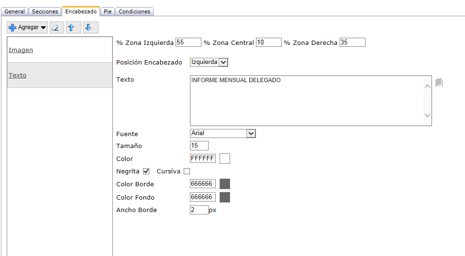Click the eraser delete icon in toolbar
Screen dimensions: 465x256
click(56, 28)
